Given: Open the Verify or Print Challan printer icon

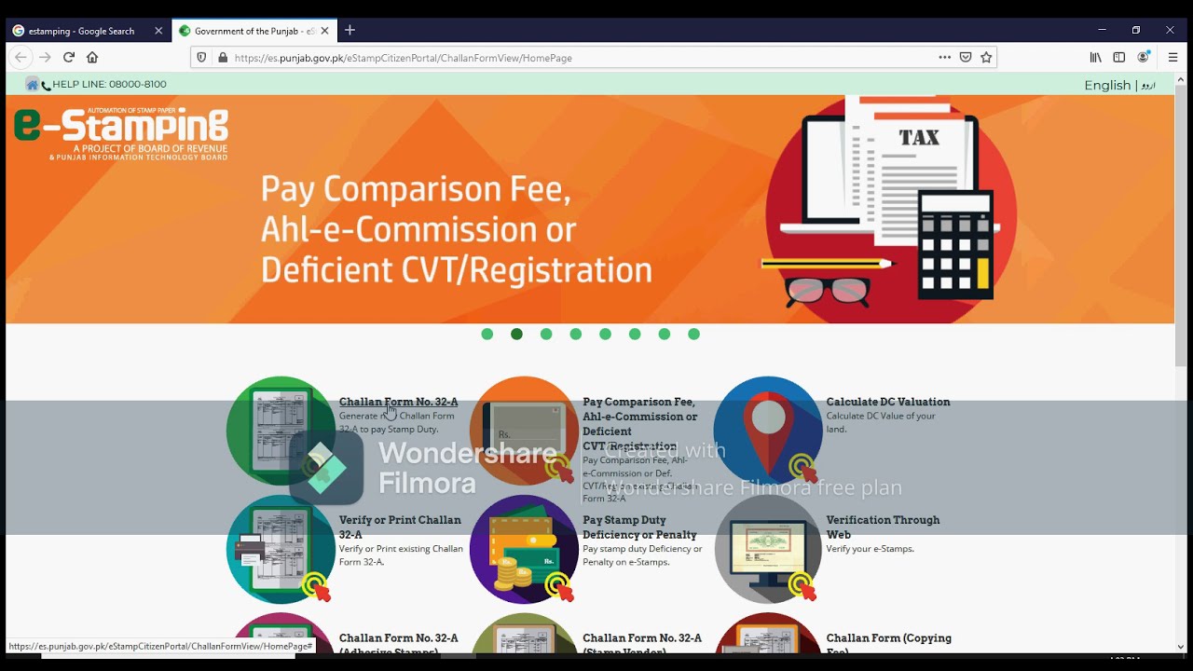Looking at the screenshot, I should point(281,549).
